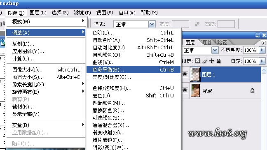Open the layer blend mode dropdown
The width and height of the screenshot is (267, 150).
tap(200, 50)
